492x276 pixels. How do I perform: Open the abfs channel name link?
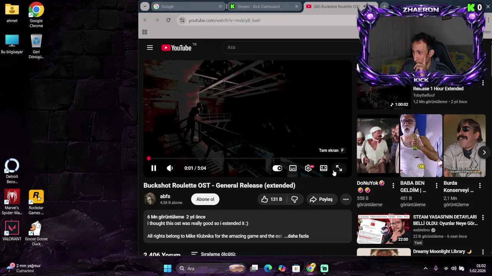coord(165,196)
